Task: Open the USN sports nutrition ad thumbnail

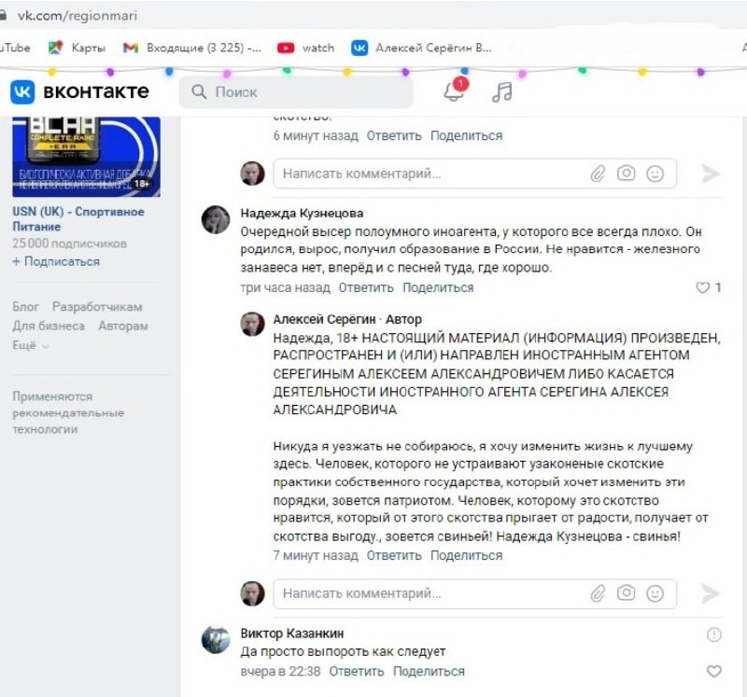Action: point(86,157)
